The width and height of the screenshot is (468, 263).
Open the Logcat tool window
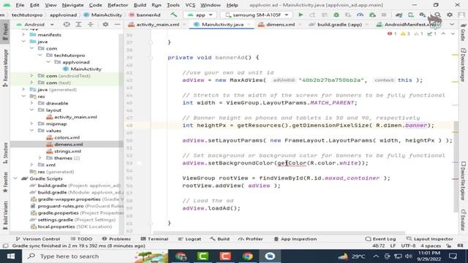pos(189,239)
